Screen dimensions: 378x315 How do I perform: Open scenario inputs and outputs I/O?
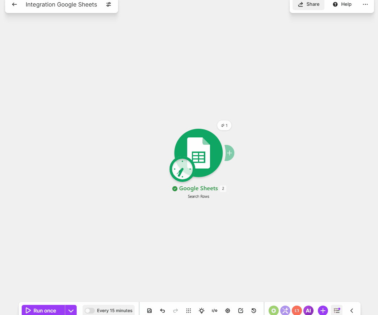coord(215,311)
